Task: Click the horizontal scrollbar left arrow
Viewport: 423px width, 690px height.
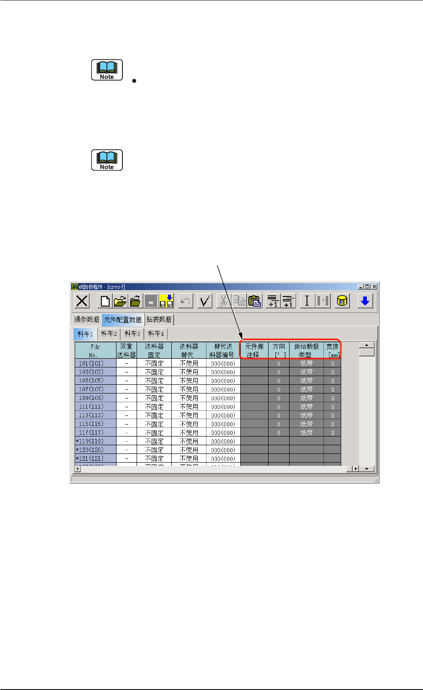Action: coord(78,469)
